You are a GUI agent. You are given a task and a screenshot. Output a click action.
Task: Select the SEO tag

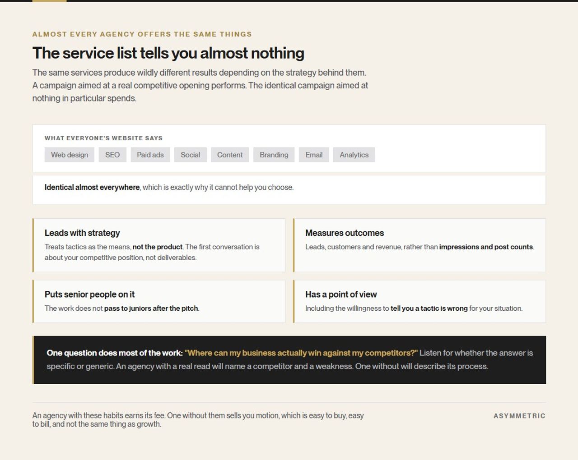pyautogui.click(x=112, y=155)
